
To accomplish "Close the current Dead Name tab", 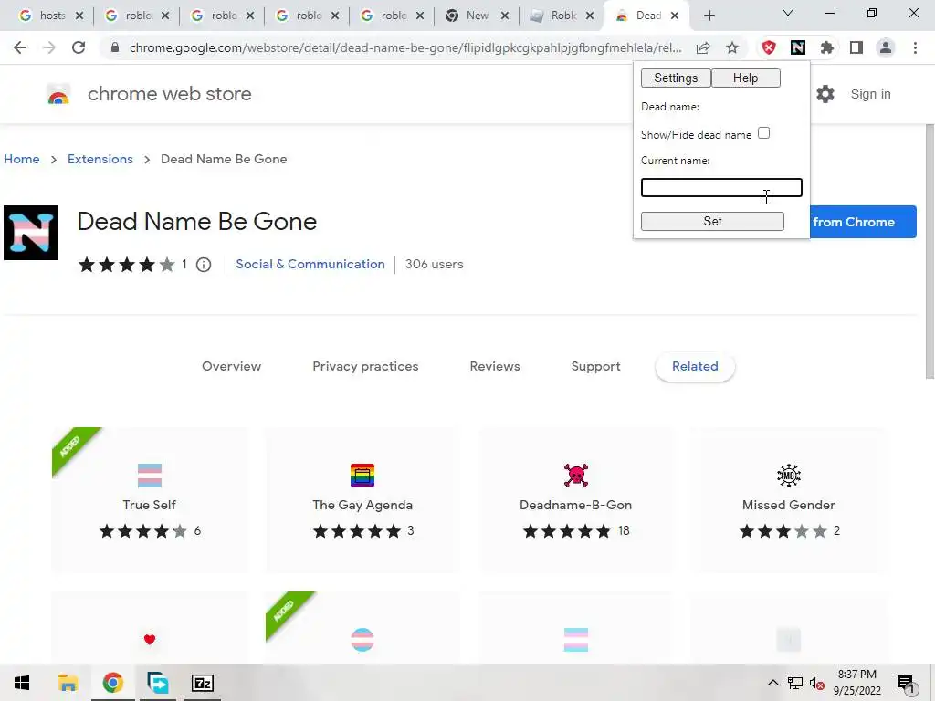I will click(675, 16).
